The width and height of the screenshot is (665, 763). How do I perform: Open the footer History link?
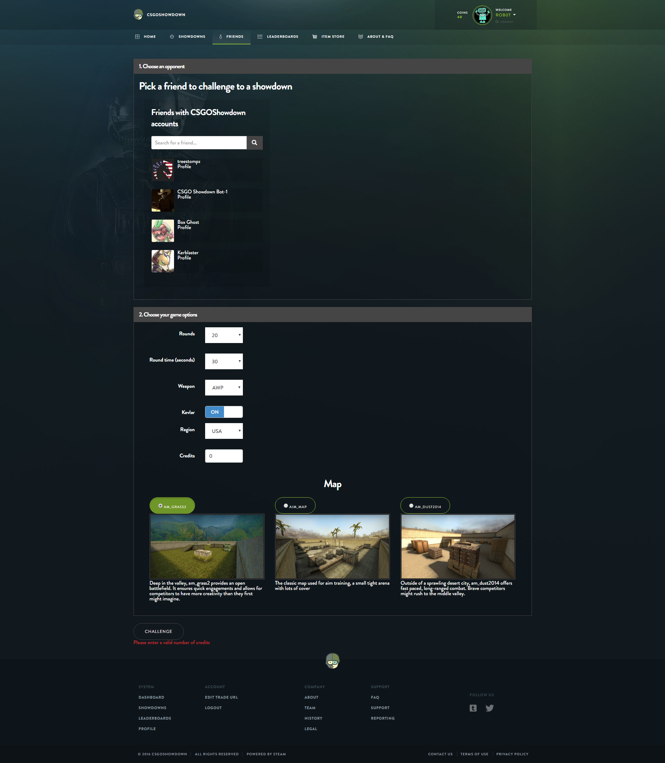[313, 719]
